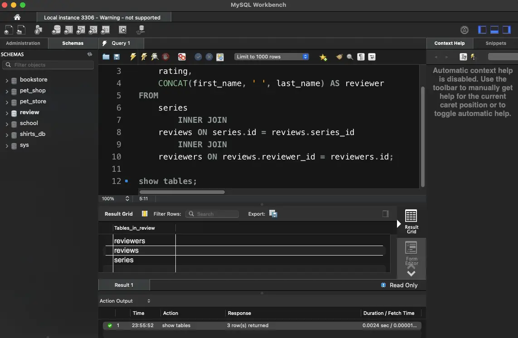Viewport: 518px width, 338px height.
Task: Toggle word wrapping in editor
Action: coord(372,57)
